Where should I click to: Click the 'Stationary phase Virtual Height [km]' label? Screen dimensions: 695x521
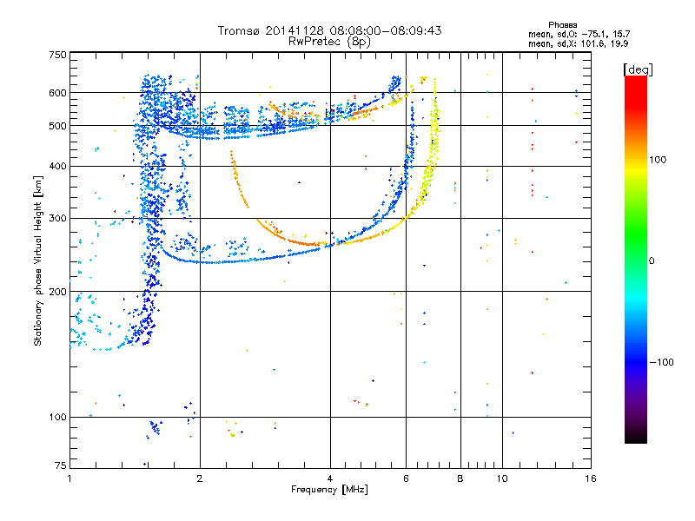click(38, 260)
